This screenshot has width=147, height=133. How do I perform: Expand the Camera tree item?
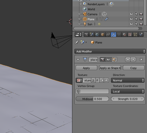[79, 14]
